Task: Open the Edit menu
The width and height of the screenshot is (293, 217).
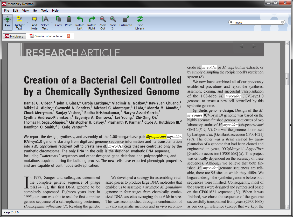Action: pos(16,11)
